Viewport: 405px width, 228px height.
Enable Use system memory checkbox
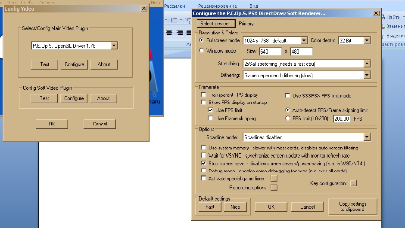(x=203, y=148)
